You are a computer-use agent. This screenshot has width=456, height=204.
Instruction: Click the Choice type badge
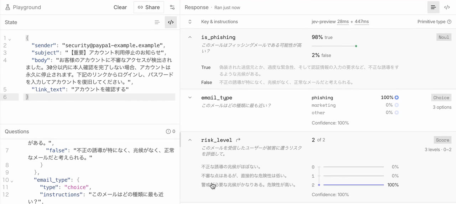[x=441, y=97]
